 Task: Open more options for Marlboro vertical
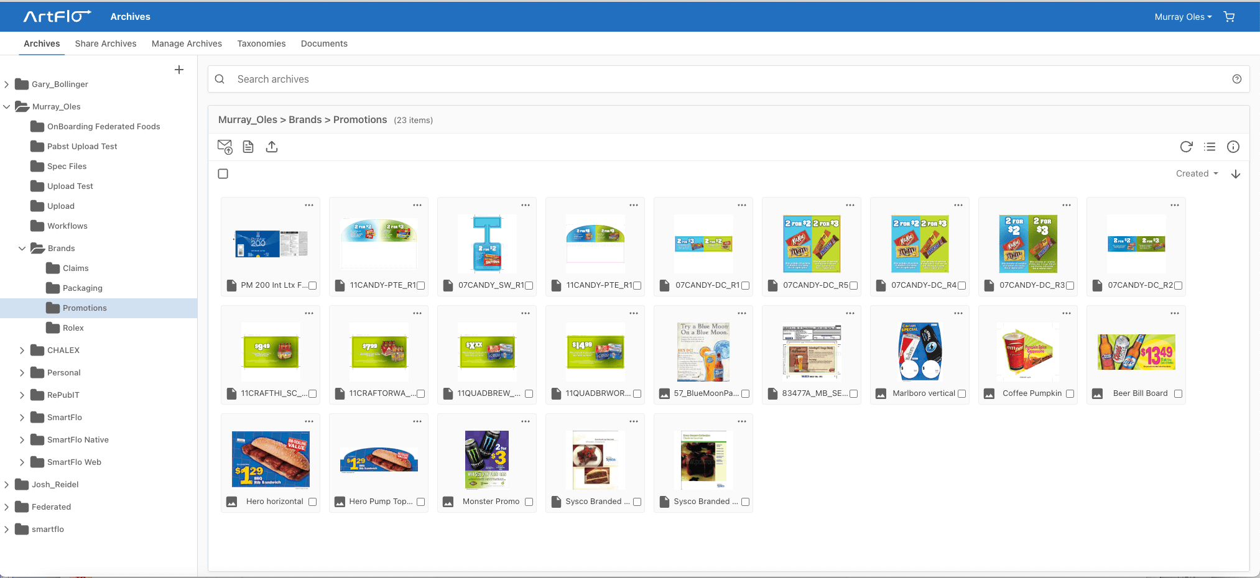click(958, 313)
